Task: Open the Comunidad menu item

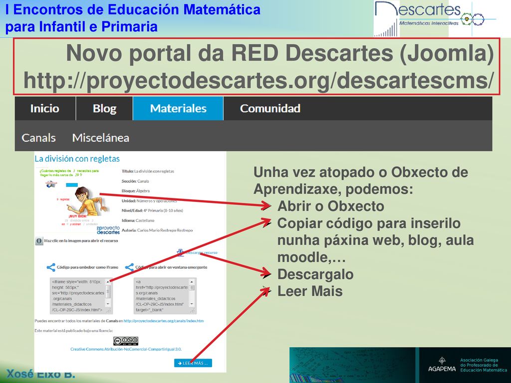Action: (270, 108)
